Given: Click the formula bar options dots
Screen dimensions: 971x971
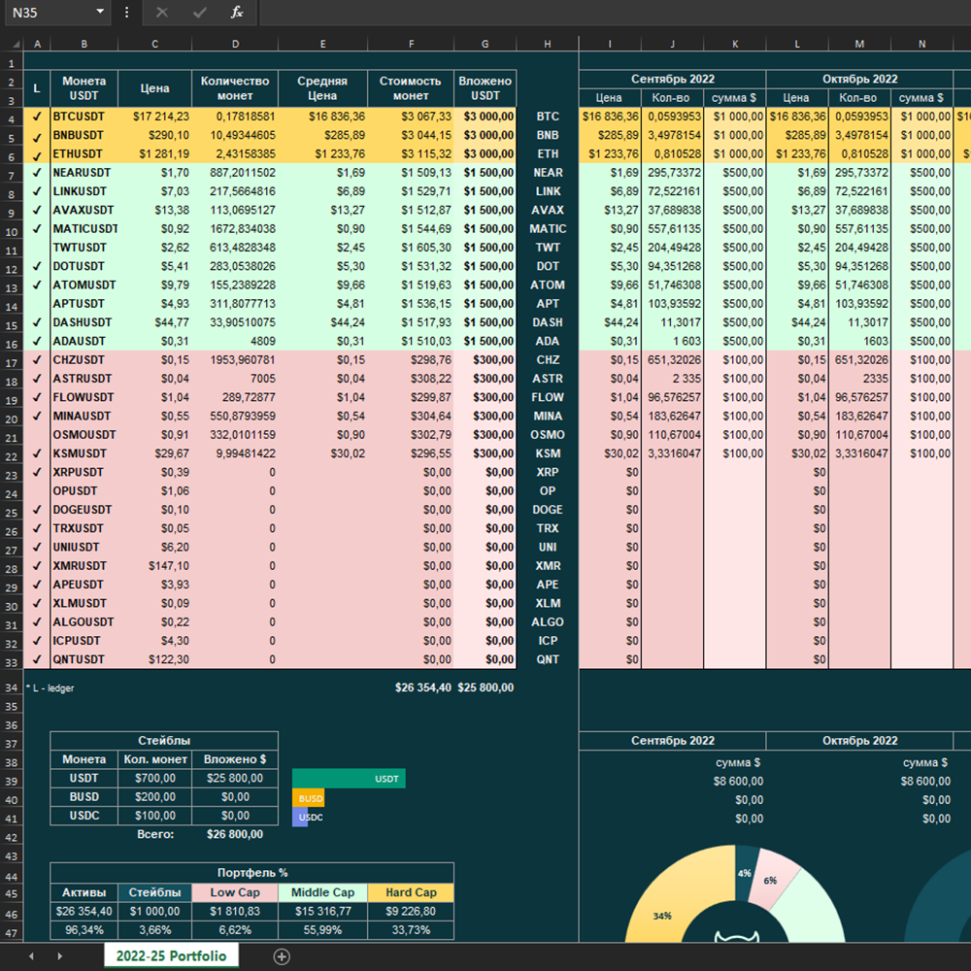Looking at the screenshot, I should point(126,13).
